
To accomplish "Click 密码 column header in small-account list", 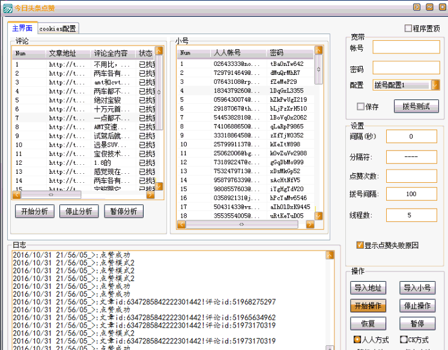I will 290,53.
